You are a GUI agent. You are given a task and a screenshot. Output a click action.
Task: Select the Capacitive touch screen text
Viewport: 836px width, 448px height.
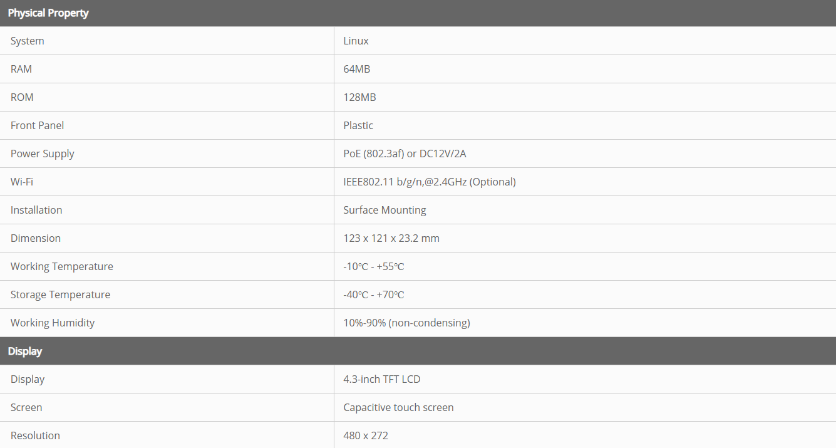pos(398,408)
